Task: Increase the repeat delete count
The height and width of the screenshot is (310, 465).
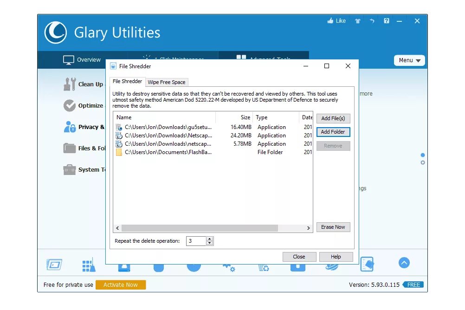Action: point(209,239)
